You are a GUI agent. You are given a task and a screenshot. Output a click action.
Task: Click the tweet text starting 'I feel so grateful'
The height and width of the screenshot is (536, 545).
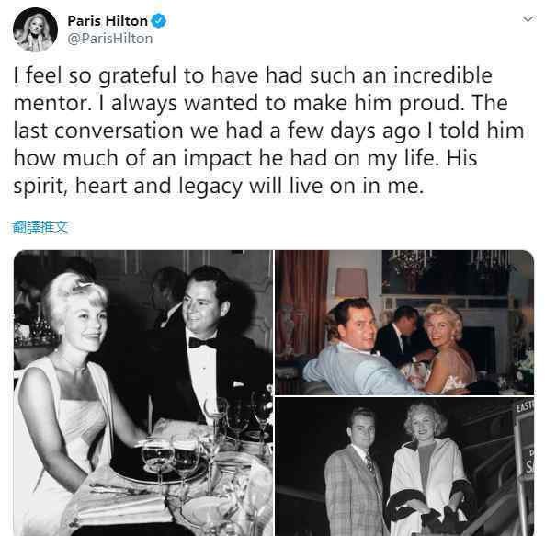click(268, 131)
